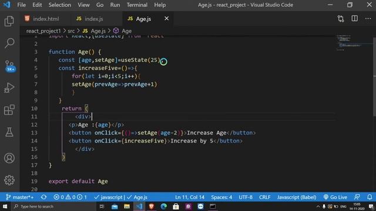376x211 pixels.
Task: Click the feedback icon in status bar
Action: (x=357, y=198)
